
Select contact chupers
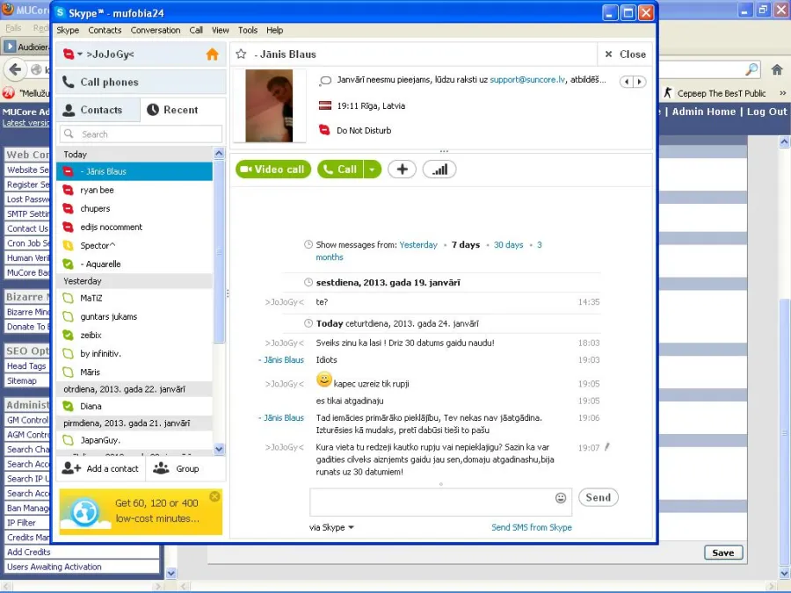pyautogui.click(x=134, y=209)
